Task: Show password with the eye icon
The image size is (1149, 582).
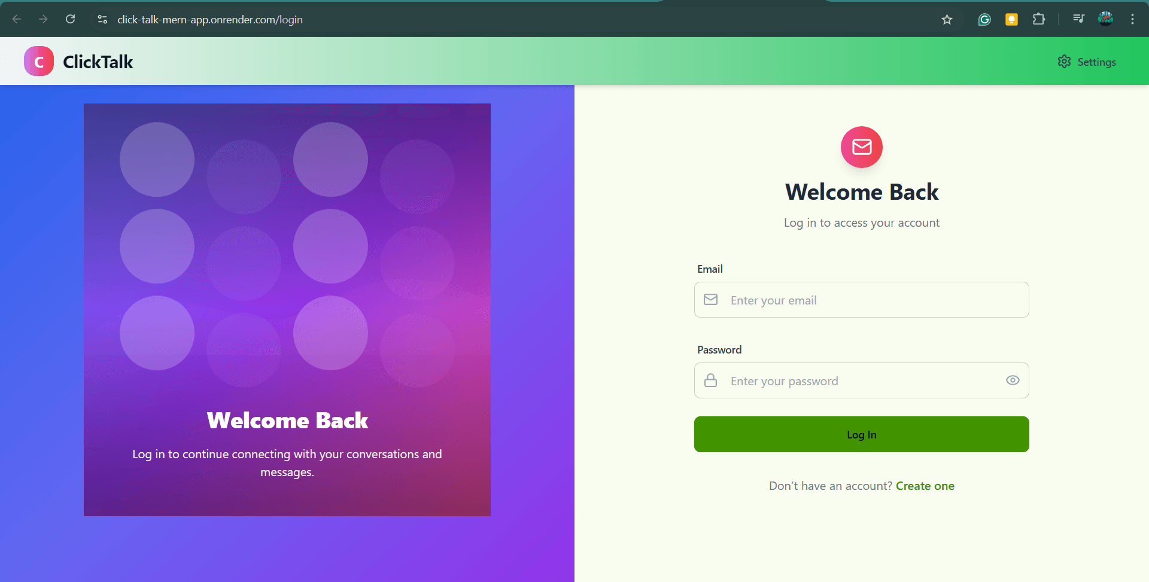Action: click(x=1013, y=380)
